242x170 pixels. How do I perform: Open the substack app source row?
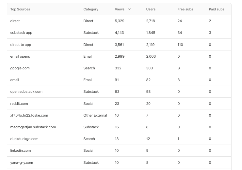pyautogui.click(x=119, y=33)
